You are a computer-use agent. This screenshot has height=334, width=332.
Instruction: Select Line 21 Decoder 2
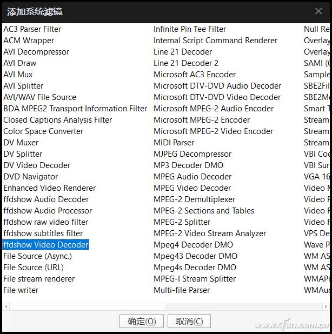(x=186, y=63)
